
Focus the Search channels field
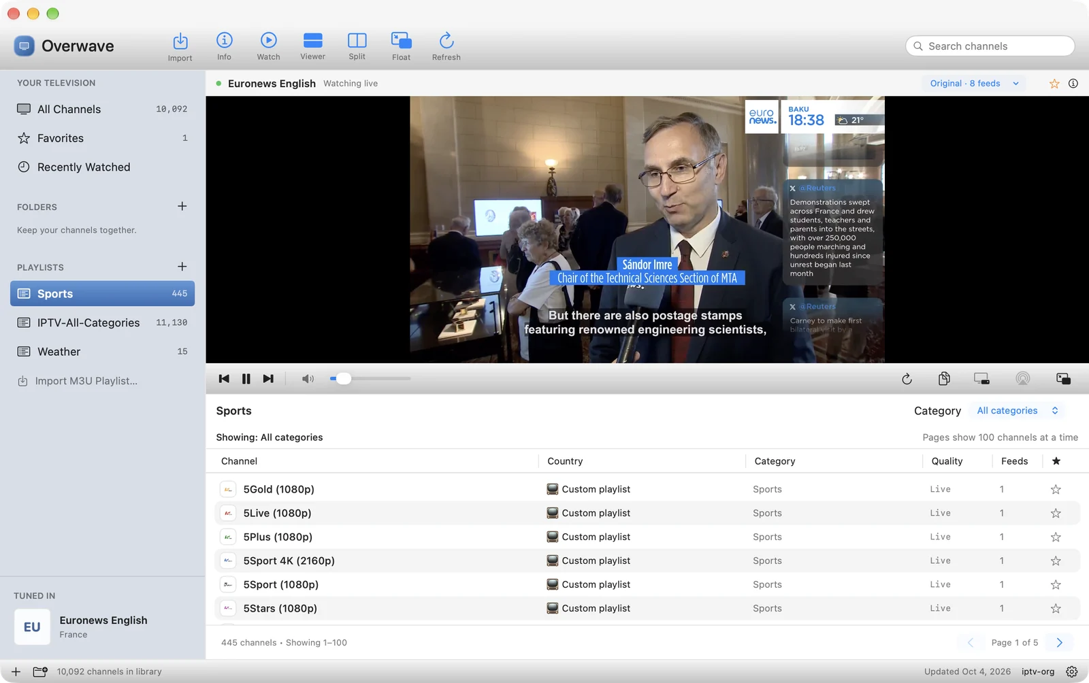[x=990, y=46]
